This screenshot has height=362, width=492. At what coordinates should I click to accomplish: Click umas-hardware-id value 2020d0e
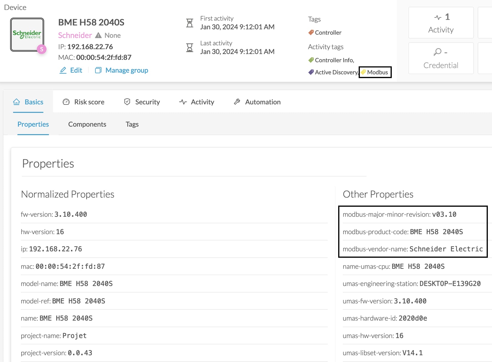tap(413, 318)
